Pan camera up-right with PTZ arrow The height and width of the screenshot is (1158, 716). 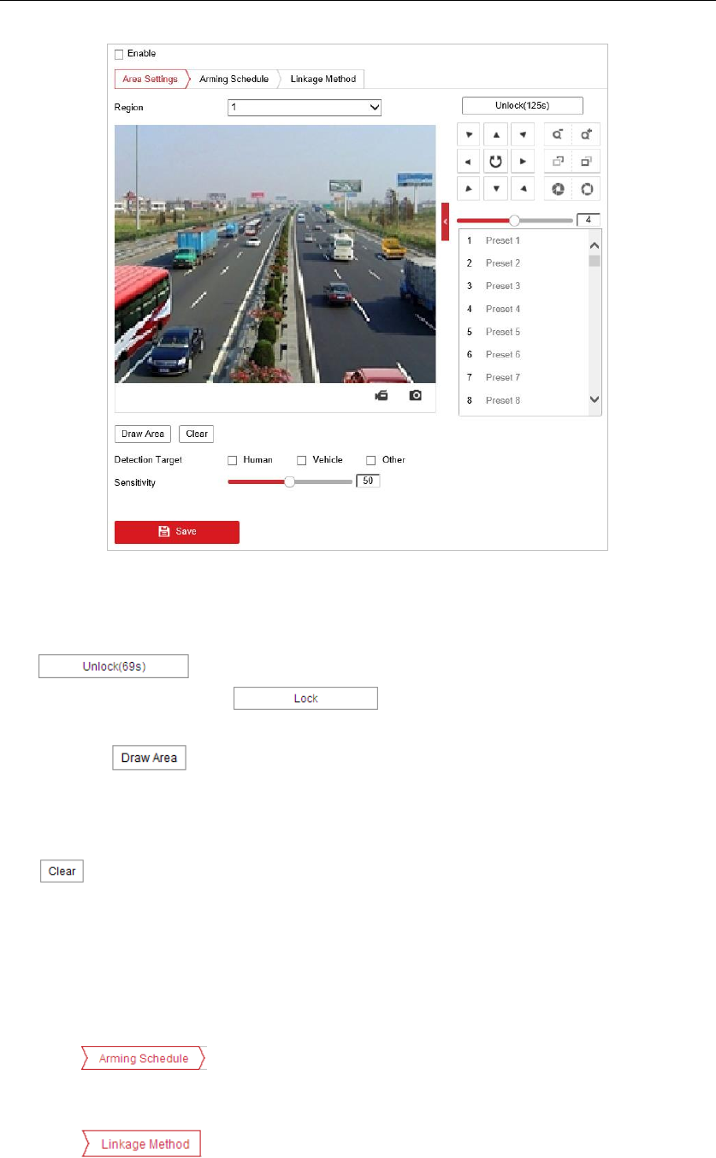(x=522, y=134)
